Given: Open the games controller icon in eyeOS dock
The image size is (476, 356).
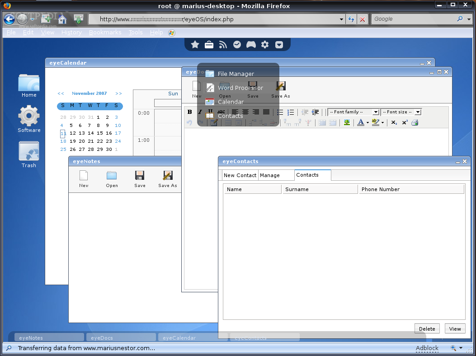Looking at the screenshot, I should pos(251,45).
